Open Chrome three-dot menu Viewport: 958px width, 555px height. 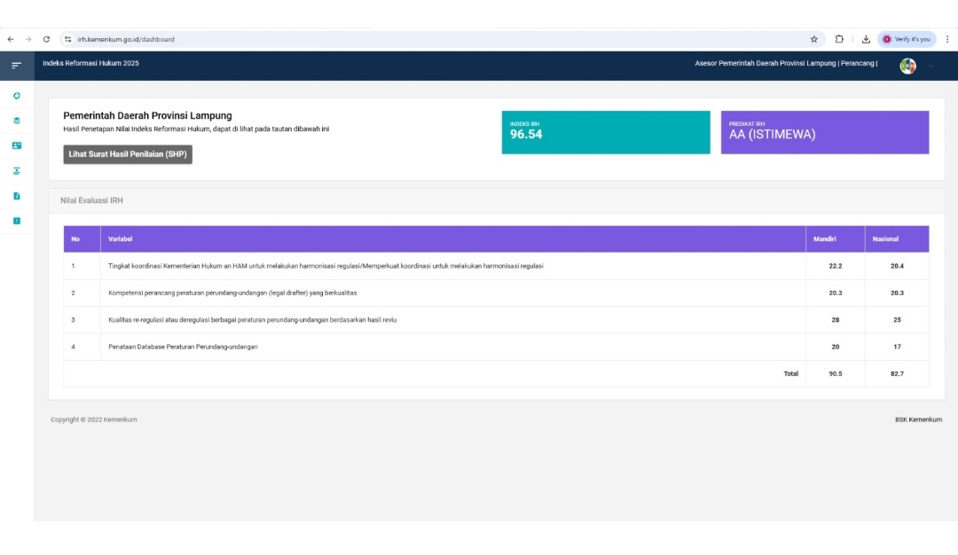click(947, 39)
